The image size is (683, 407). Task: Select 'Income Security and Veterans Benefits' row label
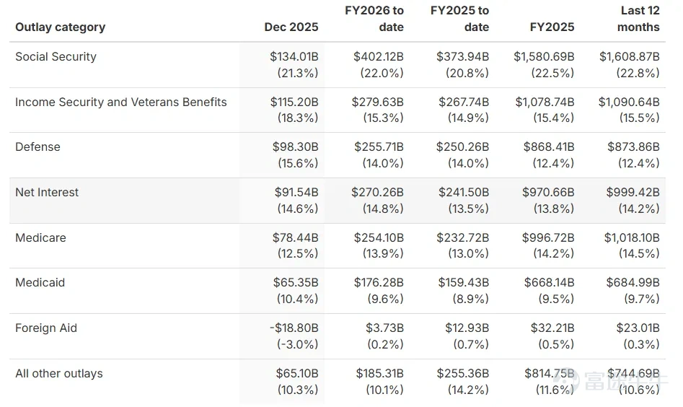120,102
